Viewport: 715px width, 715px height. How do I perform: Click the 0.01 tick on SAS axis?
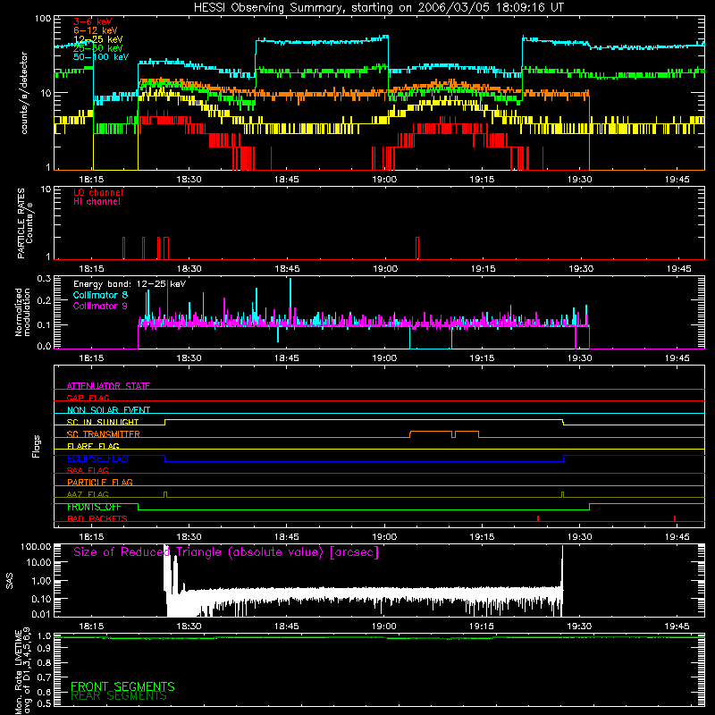click(41, 614)
